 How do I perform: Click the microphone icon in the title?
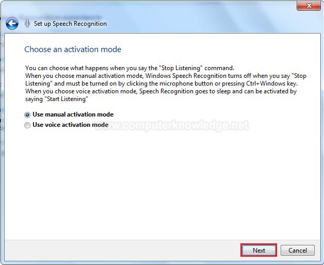(x=27, y=23)
